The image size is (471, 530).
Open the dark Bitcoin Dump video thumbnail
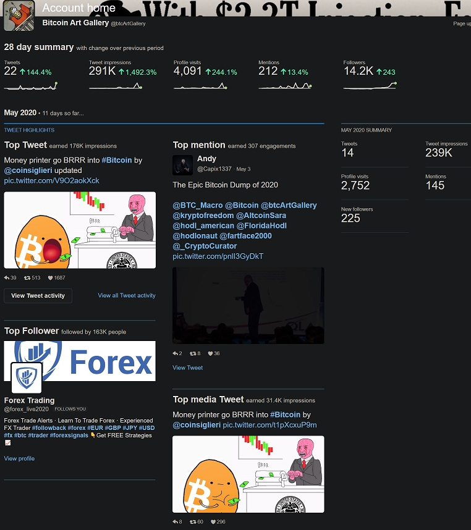click(248, 306)
